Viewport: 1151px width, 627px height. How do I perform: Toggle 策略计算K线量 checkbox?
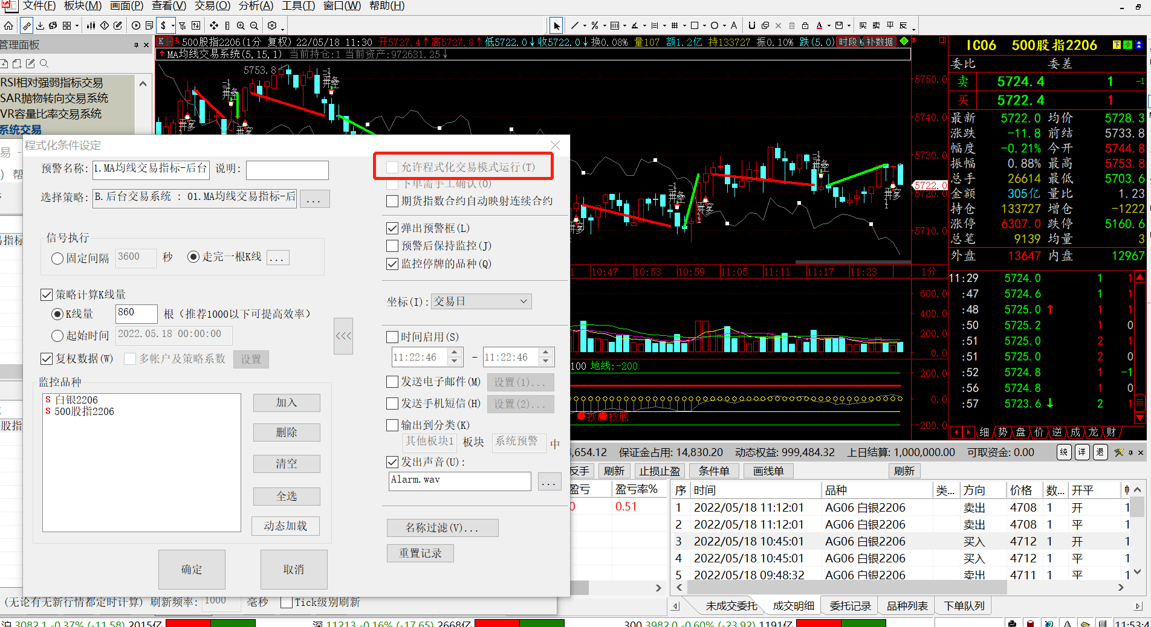click(x=47, y=295)
